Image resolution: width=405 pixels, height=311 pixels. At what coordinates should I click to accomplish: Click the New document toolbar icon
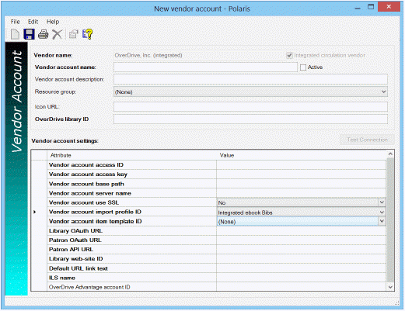point(15,34)
